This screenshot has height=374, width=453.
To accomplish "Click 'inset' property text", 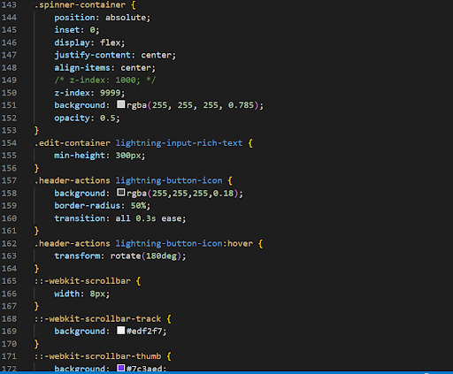I will coord(67,30).
